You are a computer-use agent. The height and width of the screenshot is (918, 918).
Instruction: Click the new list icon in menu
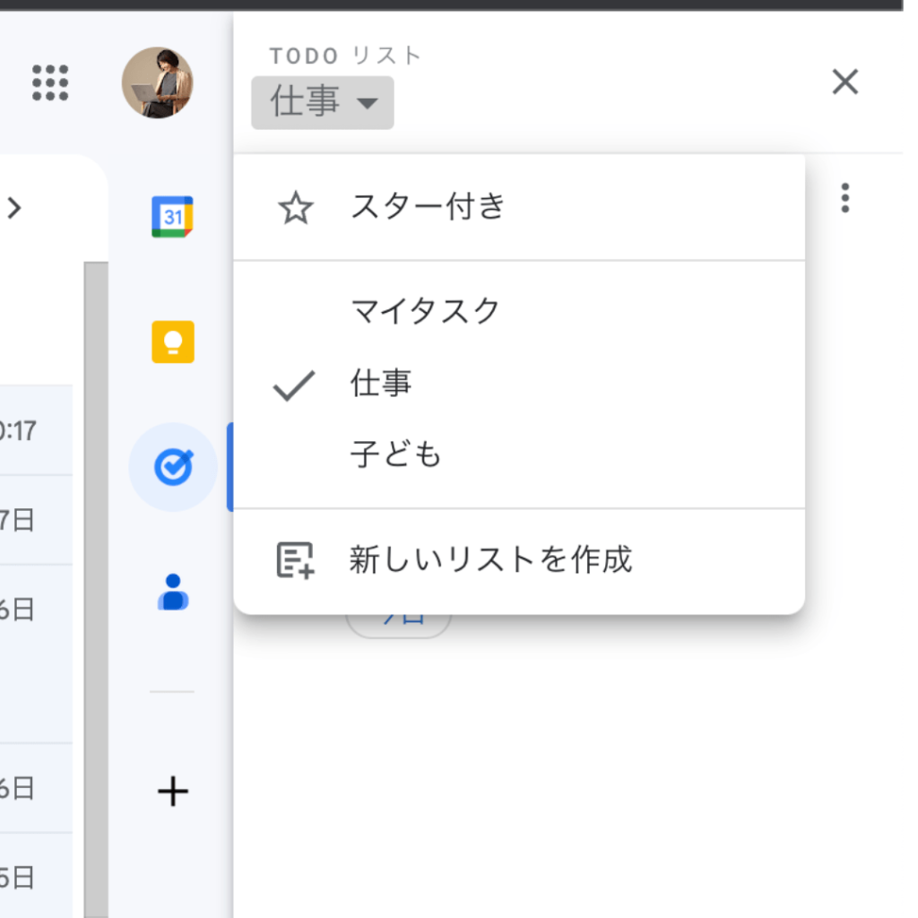[295, 559]
